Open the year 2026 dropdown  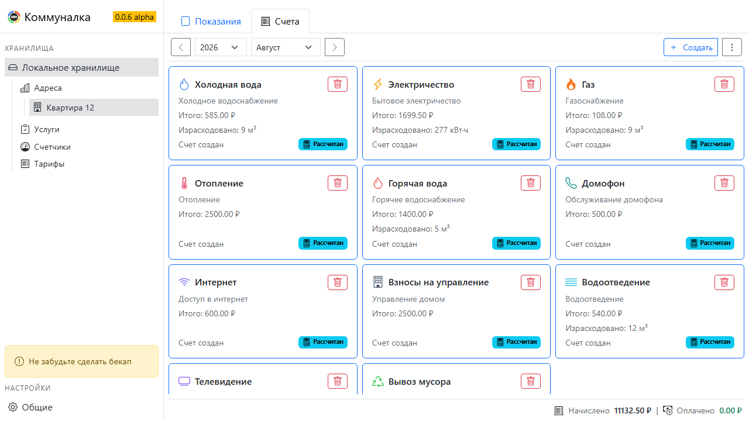tap(221, 47)
